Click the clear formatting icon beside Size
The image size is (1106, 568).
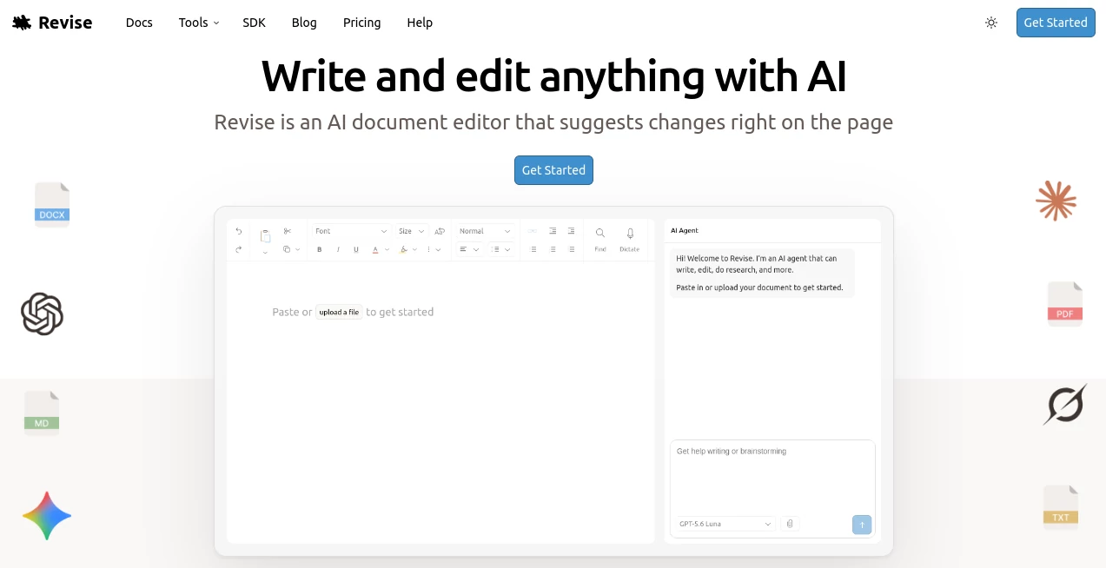[440, 231]
